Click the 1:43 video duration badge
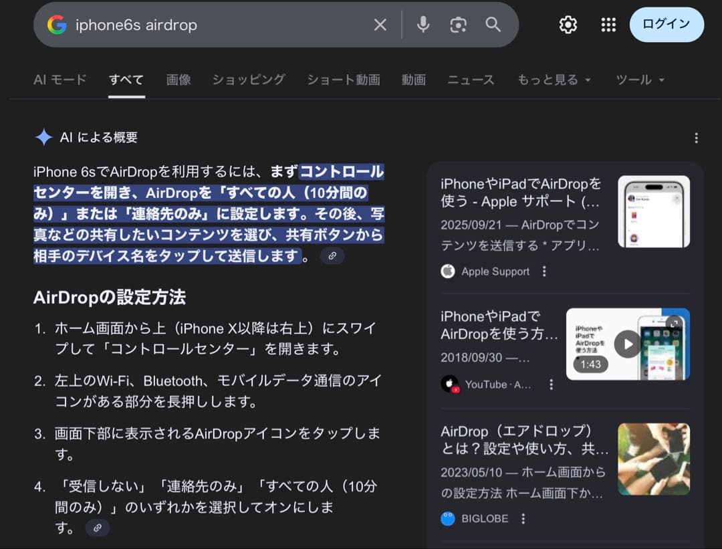This screenshot has width=722, height=549. (x=590, y=364)
